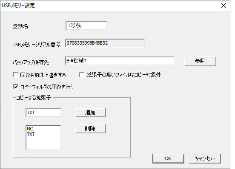Image resolution: width=235 pixels, height=169 pixels.
Task: Click the USB serial number field
Action: point(105,43)
